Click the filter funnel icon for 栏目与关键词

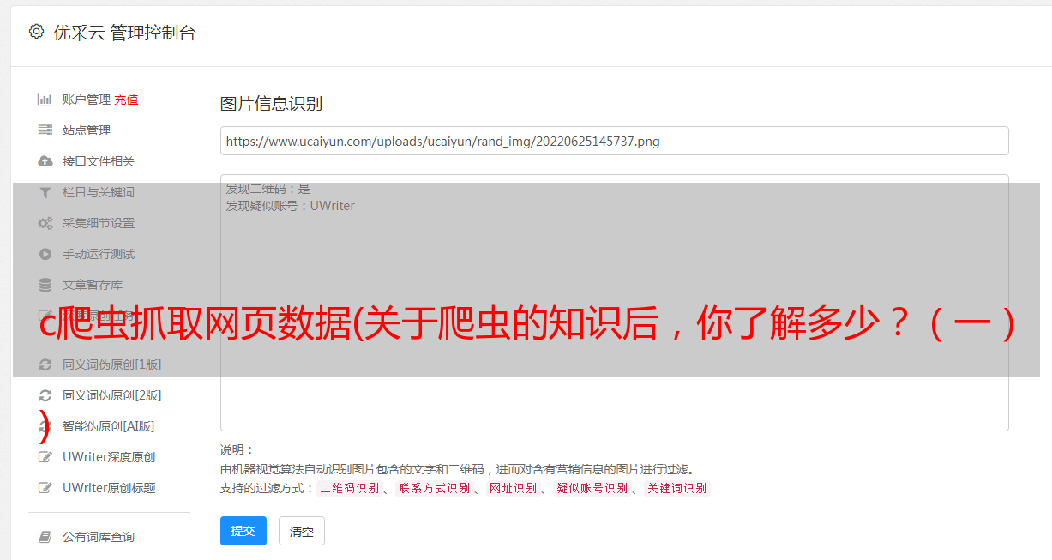tap(45, 192)
